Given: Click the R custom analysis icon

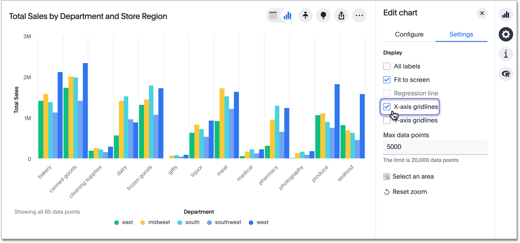Looking at the screenshot, I should pyautogui.click(x=506, y=74).
